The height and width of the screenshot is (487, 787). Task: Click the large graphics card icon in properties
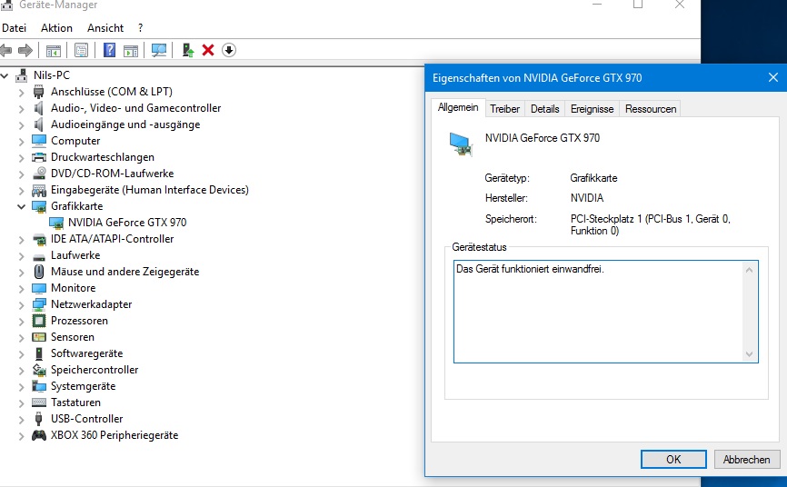tap(461, 144)
